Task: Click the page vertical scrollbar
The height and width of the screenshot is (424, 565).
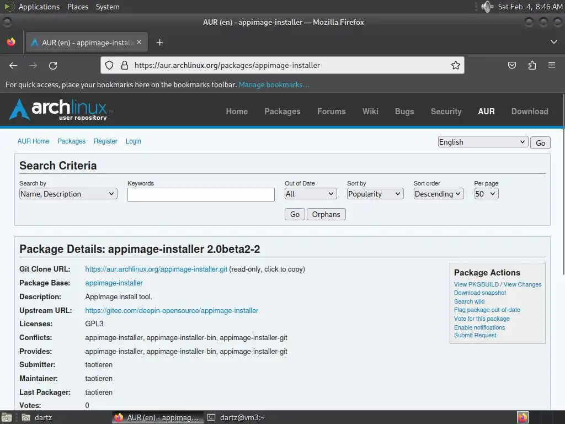Action: pyautogui.click(x=563, y=184)
